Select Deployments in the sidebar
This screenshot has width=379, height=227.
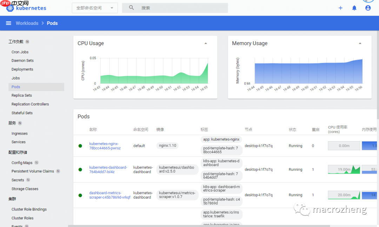22,69
